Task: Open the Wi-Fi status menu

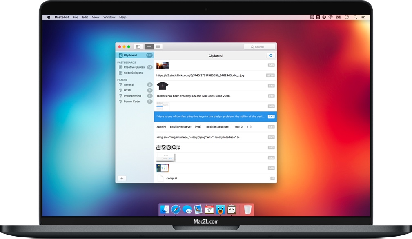Action: 331,17
